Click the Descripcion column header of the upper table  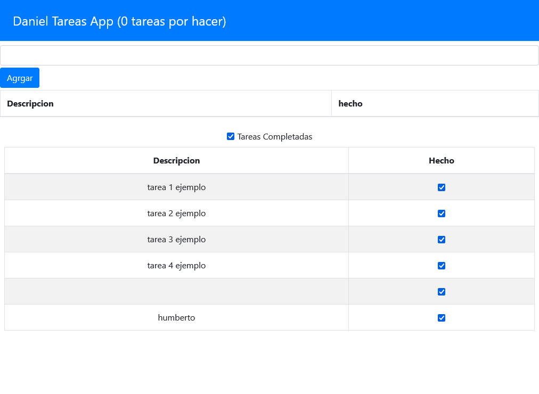click(x=30, y=103)
